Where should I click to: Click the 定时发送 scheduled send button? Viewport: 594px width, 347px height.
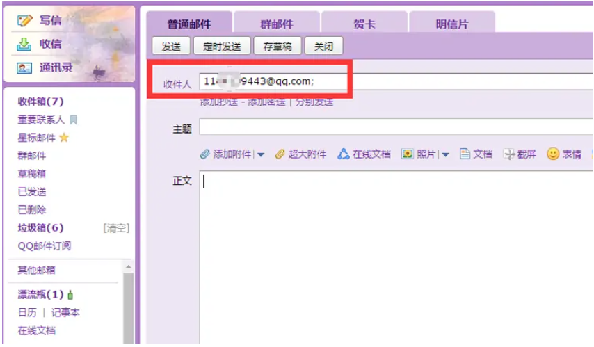click(221, 47)
